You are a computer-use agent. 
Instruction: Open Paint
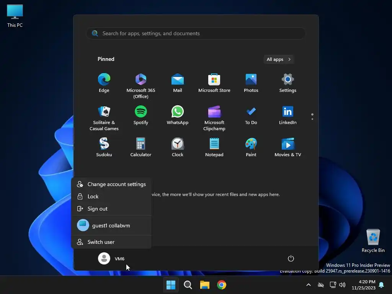pyautogui.click(x=251, y=147)
